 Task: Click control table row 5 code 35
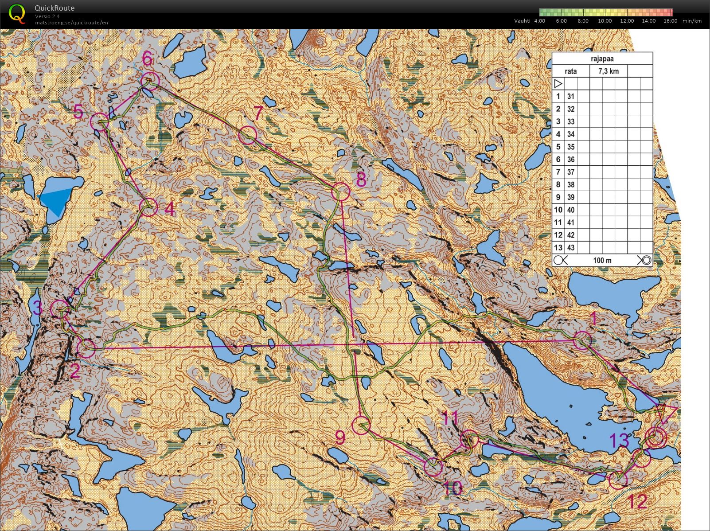[x=570, y=147]
